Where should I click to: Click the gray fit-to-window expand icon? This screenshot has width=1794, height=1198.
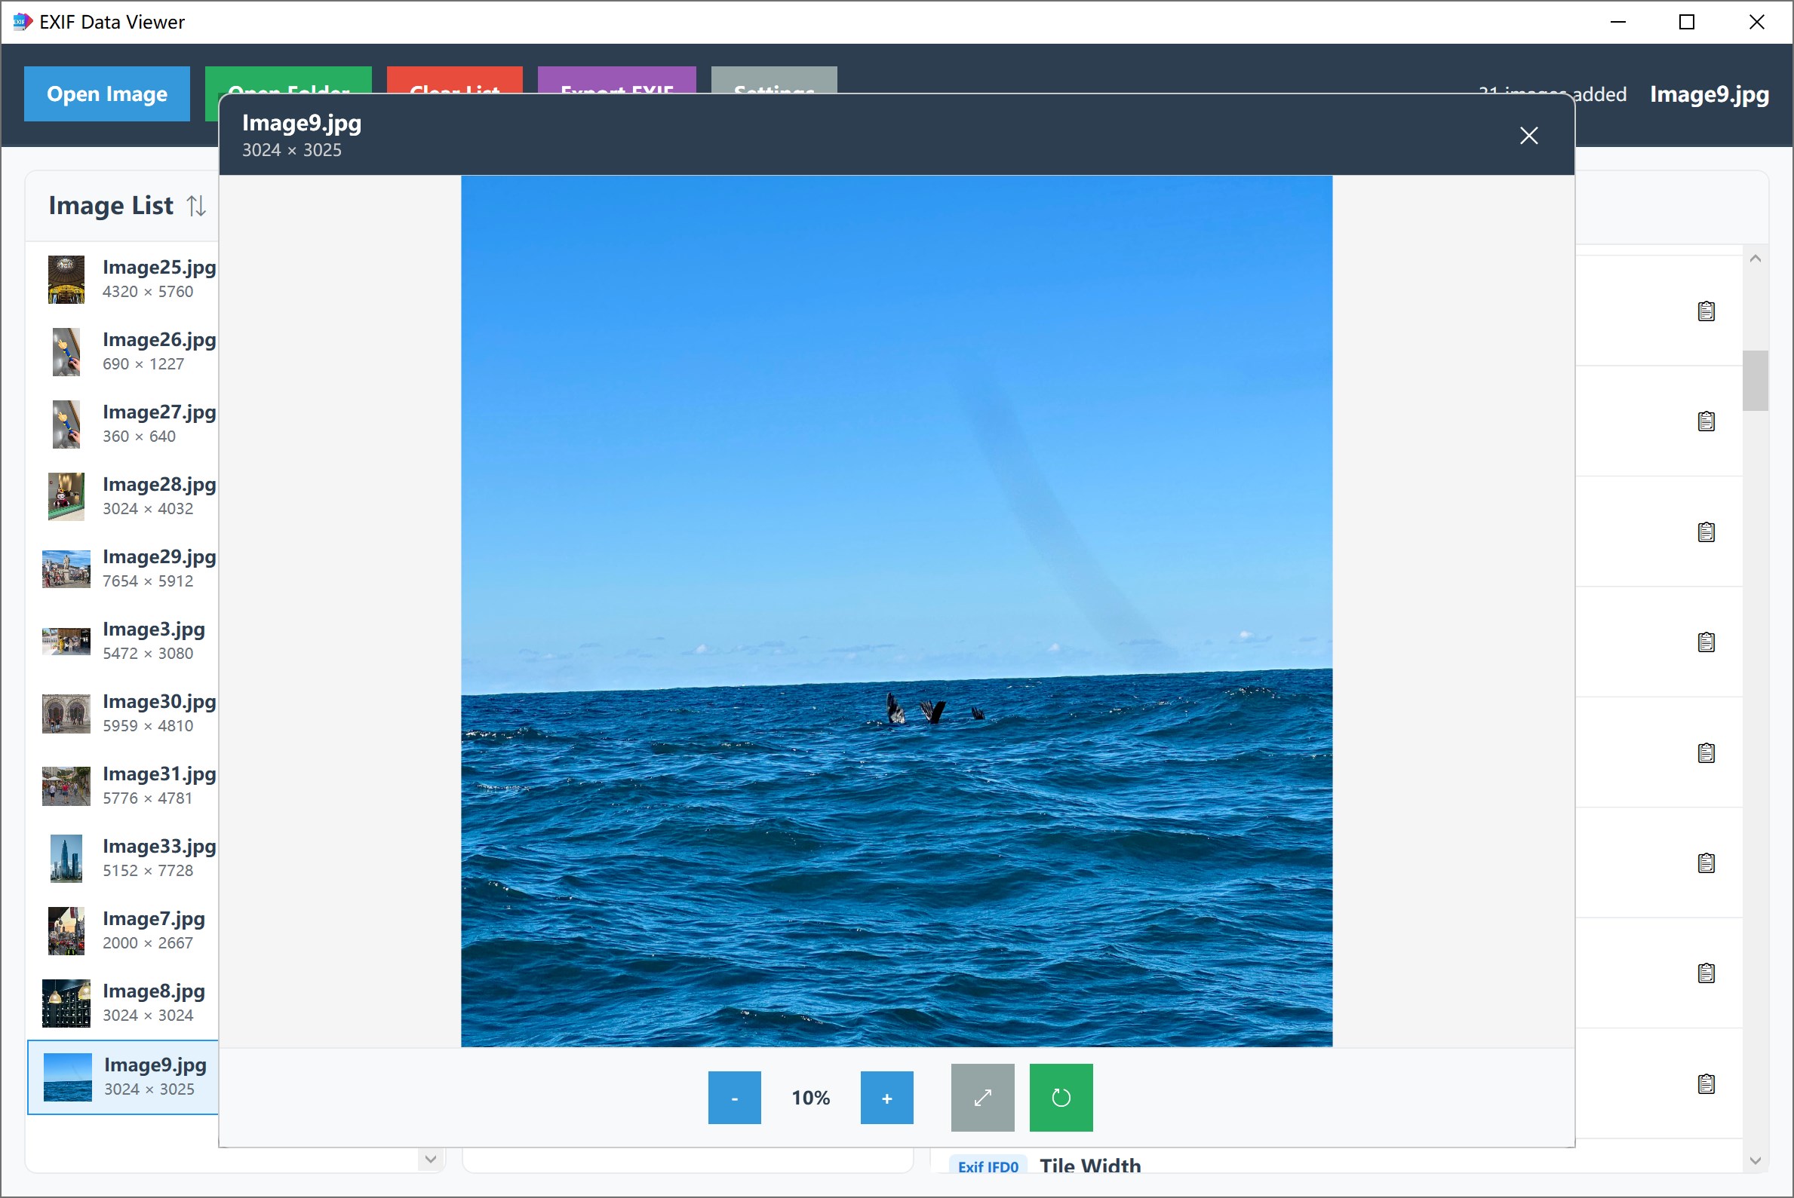981,1097
